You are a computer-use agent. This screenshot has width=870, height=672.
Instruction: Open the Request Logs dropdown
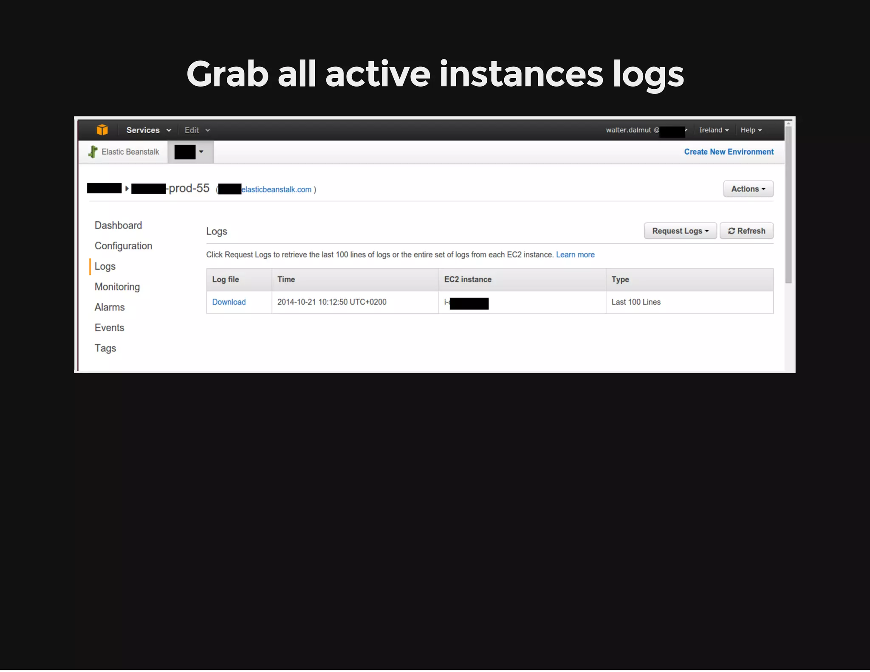(680, 231)
